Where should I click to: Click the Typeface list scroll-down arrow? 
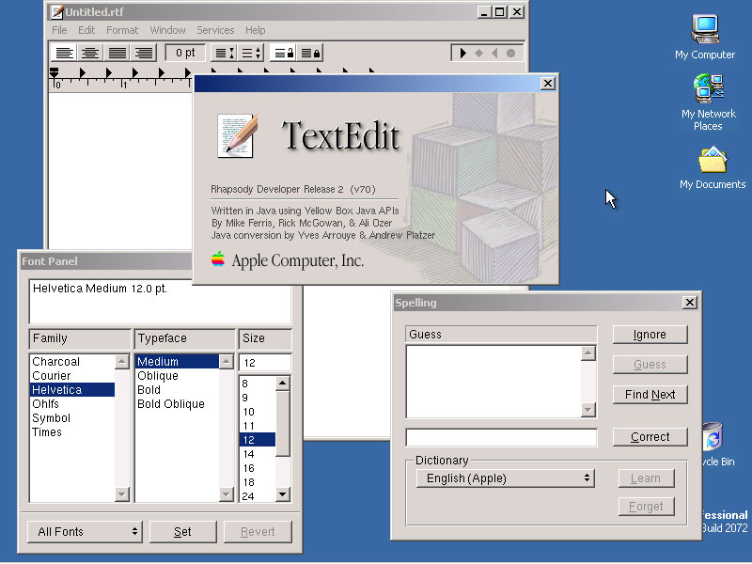(226, 494)
